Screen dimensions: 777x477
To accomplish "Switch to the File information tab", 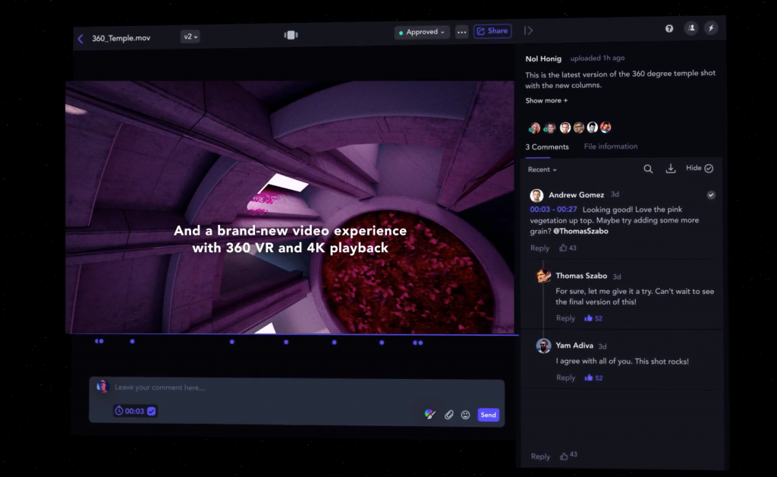I will click(610, 147).
